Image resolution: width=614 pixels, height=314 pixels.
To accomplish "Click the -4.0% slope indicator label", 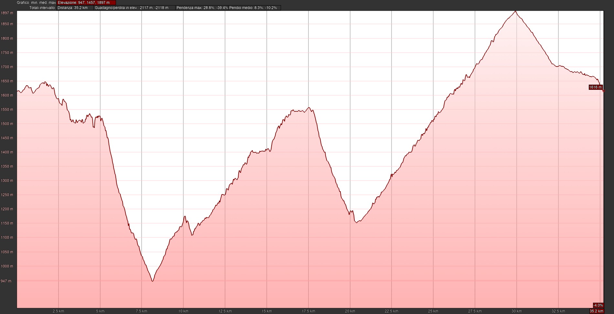I will pyautogui.click(x=598, y=305).
